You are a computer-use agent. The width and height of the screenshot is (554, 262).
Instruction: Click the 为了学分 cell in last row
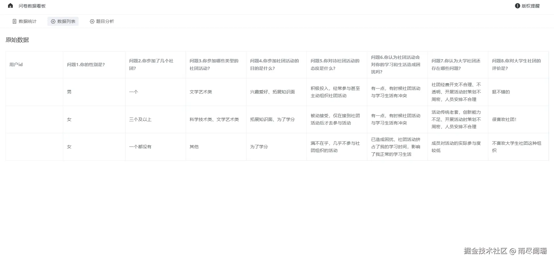[x=276, y=147]
